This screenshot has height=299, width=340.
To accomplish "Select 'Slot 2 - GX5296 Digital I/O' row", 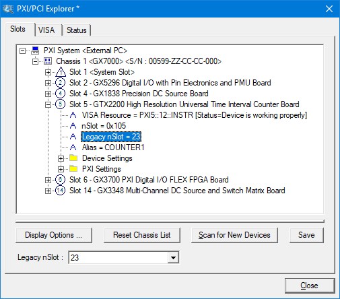I will pyautogui.click(x=170, y=83).
